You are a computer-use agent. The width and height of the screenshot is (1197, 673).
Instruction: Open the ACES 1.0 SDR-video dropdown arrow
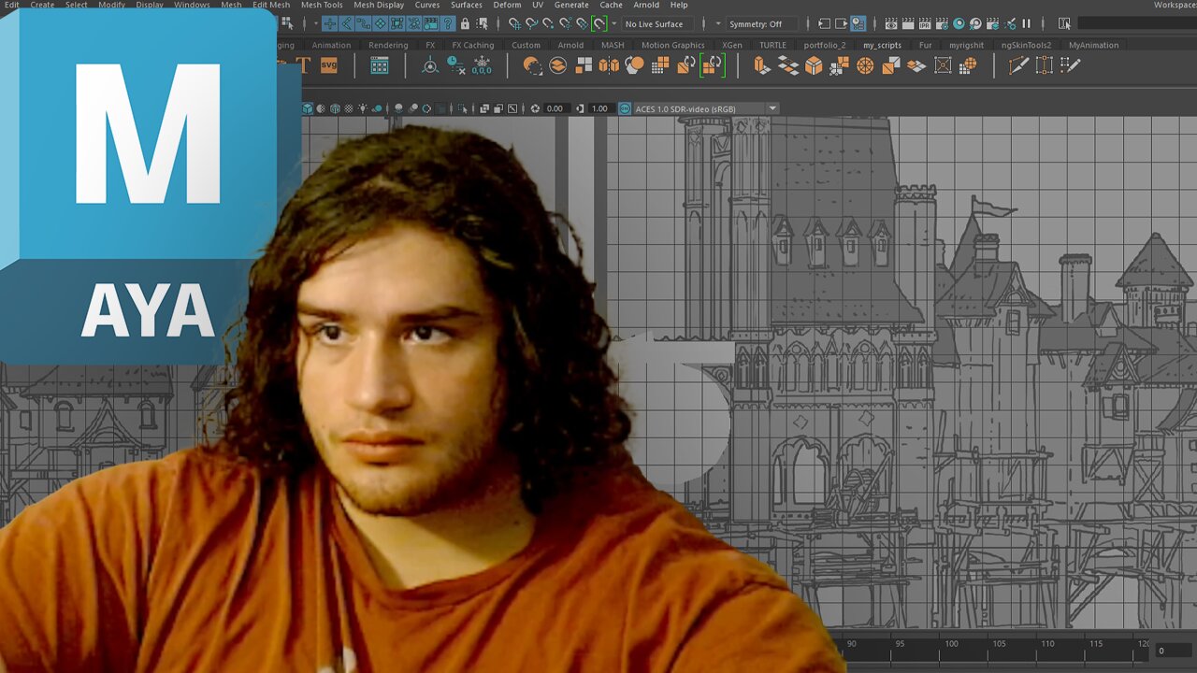(x=772, y=108)
